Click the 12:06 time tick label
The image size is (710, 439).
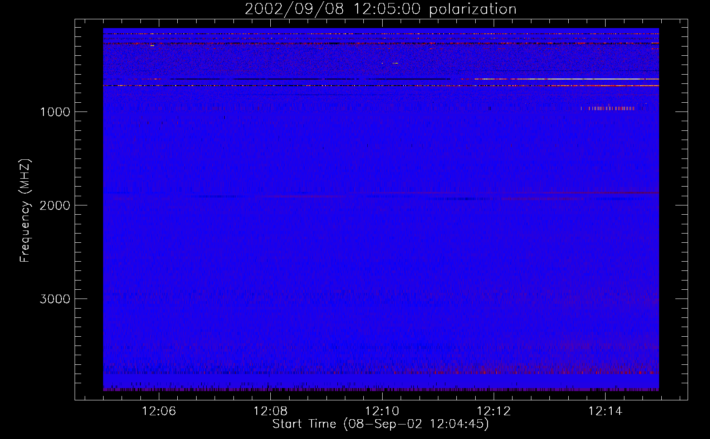pyautogui.click(x=159, y=411)
